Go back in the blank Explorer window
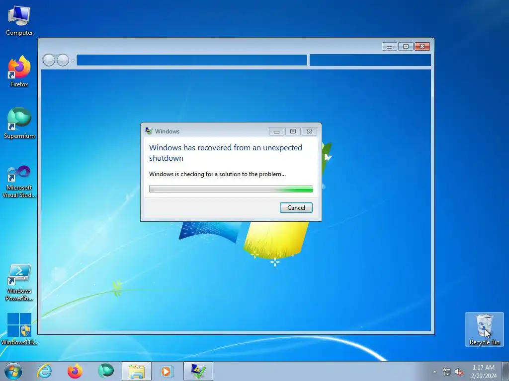 49,60
